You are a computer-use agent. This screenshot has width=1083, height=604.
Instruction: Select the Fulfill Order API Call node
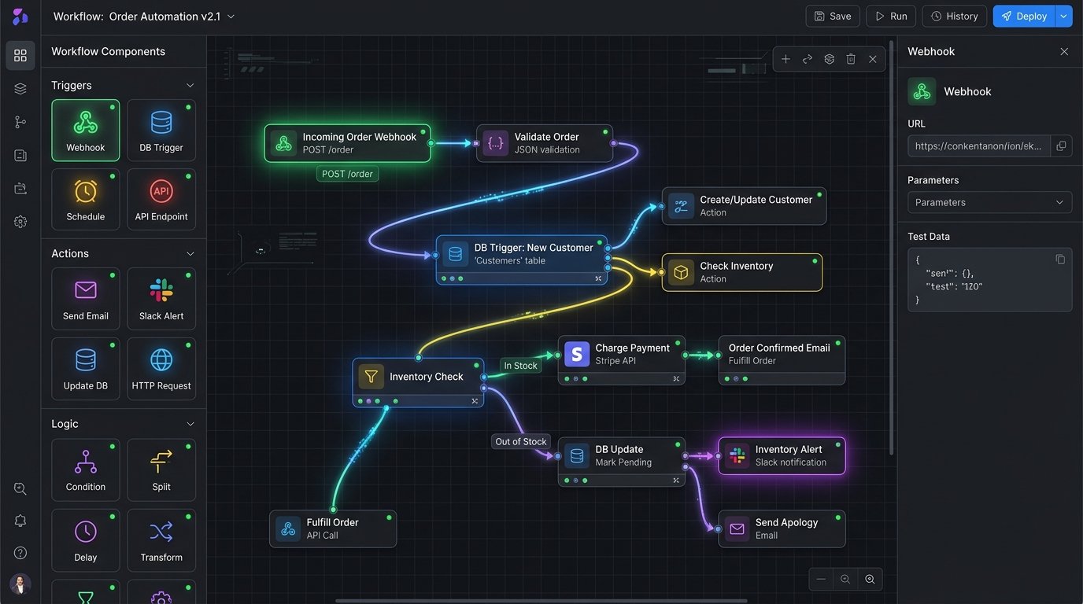333,528
